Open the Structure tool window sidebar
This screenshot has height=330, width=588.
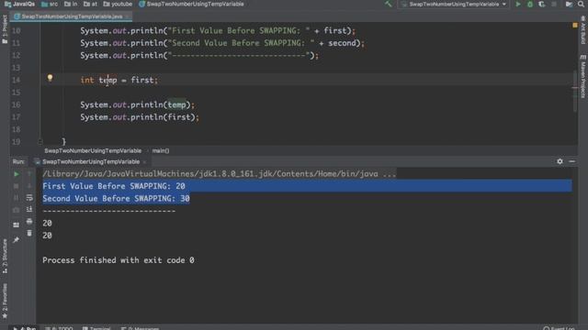[x=5, y=257]
